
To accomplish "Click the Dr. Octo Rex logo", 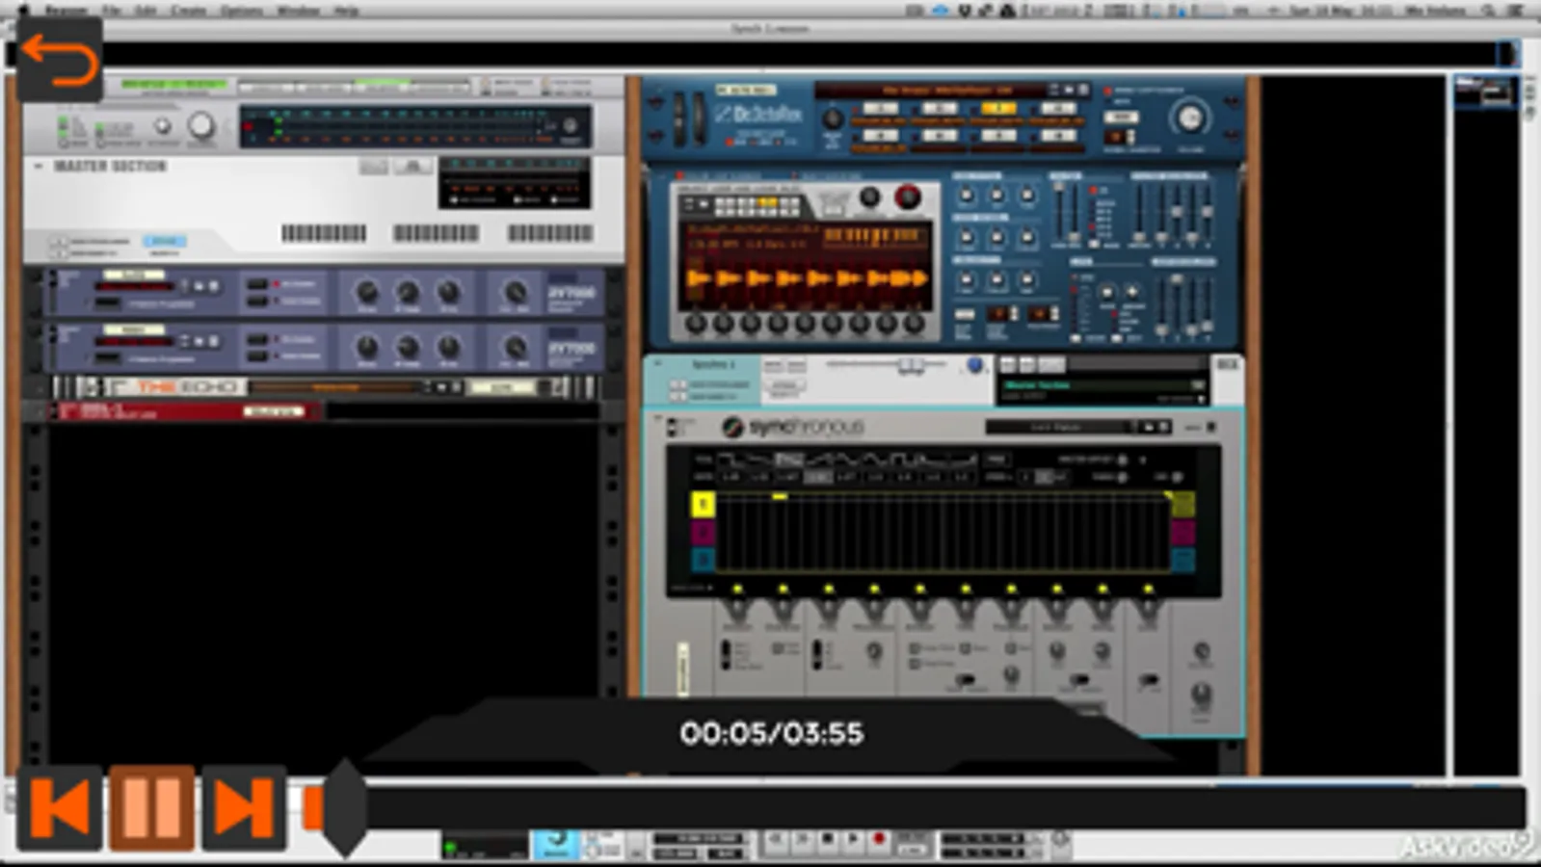I will click(x=757, y=115).
